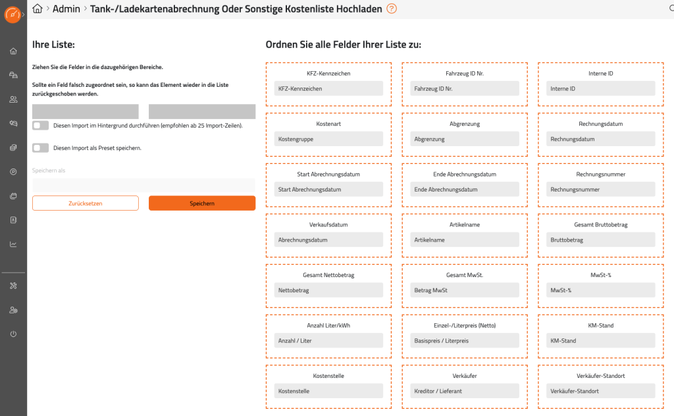This screenshot has width=674, height=416.
Task: Click the Speichern button
Action: click(x=202, y=203)
